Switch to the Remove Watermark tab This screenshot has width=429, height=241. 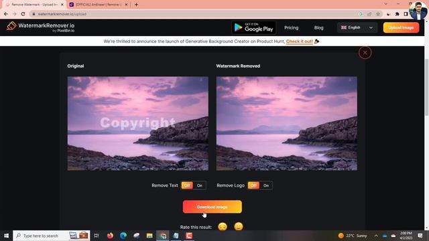coord(35,5)
